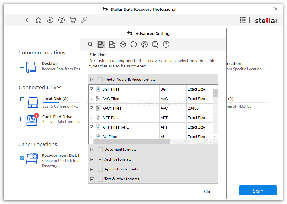Screen dimensions: 287x204
Task: Expand the Document formats group
Action: [100, 150]
